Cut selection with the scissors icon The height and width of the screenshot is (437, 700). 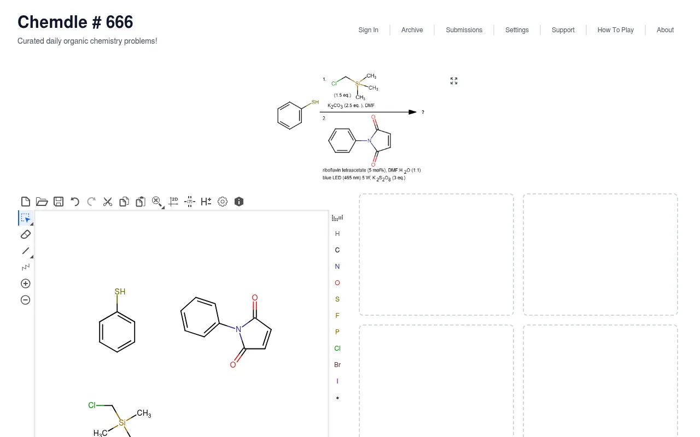[x=108, y=202]
